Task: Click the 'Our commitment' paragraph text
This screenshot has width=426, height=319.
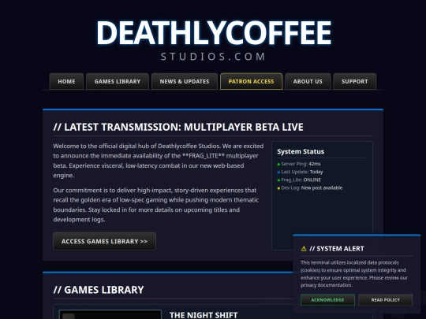Action: (x=156, y=205)
